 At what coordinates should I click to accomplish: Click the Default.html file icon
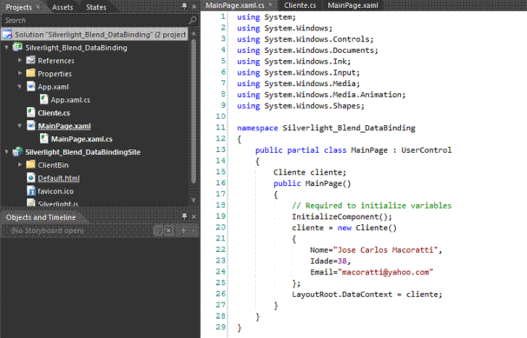coord(30,178)
